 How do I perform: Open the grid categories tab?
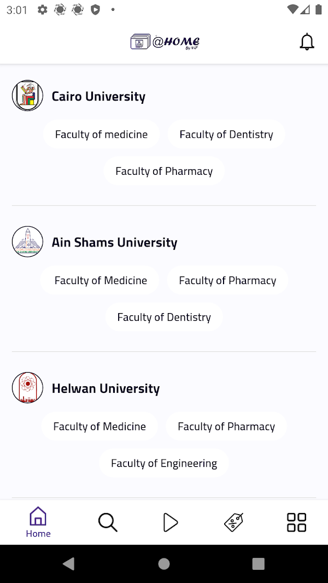(x=296, y=522)
